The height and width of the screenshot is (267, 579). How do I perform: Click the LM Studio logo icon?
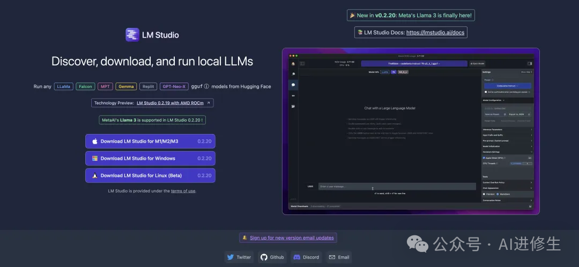tap(132, 35)
